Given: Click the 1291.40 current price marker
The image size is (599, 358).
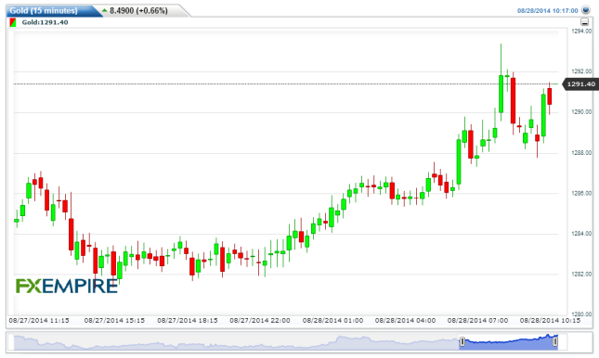Looking at the screenshot, I should click(580, 84).
